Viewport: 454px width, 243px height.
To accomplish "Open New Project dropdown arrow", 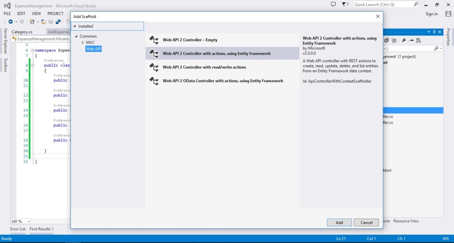I will pos(37,22).
